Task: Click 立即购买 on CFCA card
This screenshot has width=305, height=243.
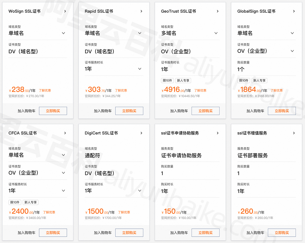Action: click(x=53, y=233)
